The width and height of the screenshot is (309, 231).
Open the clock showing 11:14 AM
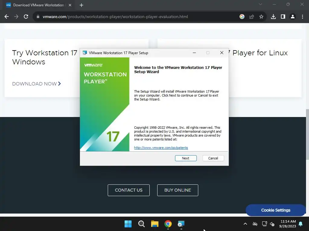point(288,224)
